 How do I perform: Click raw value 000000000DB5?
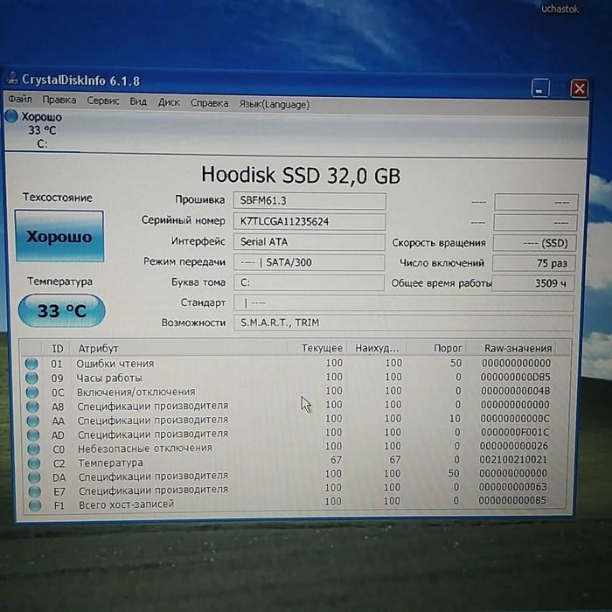(x=515, y=377)
